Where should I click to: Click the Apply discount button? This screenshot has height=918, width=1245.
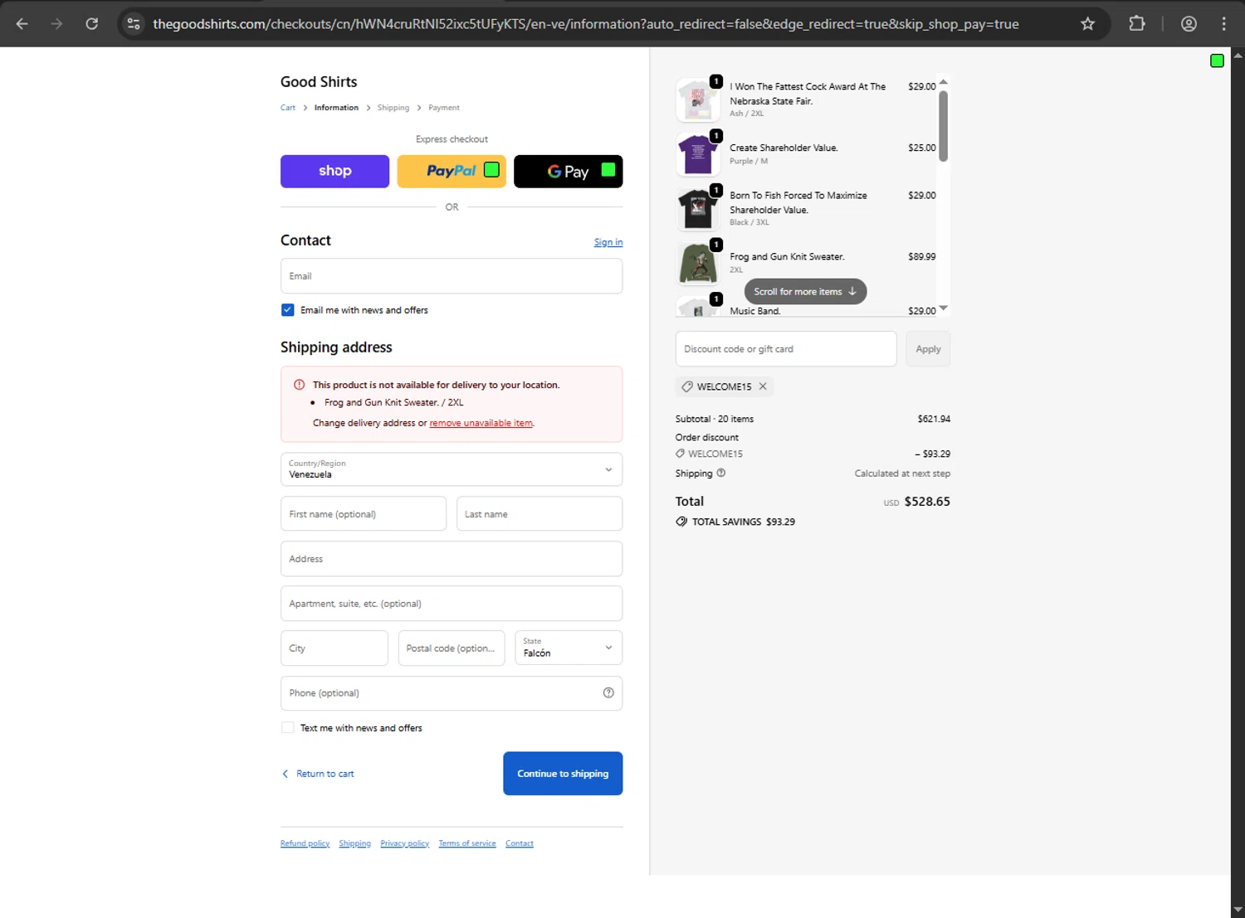[x=928, y=349]
